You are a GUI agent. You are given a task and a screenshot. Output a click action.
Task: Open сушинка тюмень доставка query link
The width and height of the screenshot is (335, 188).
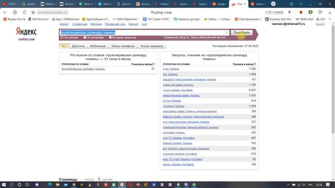[180, 154]
